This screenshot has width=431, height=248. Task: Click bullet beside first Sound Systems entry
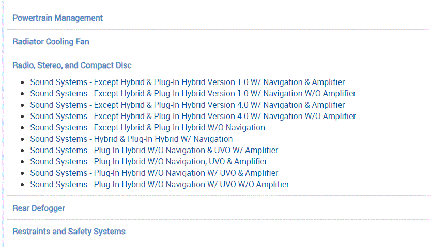point(22,82)
